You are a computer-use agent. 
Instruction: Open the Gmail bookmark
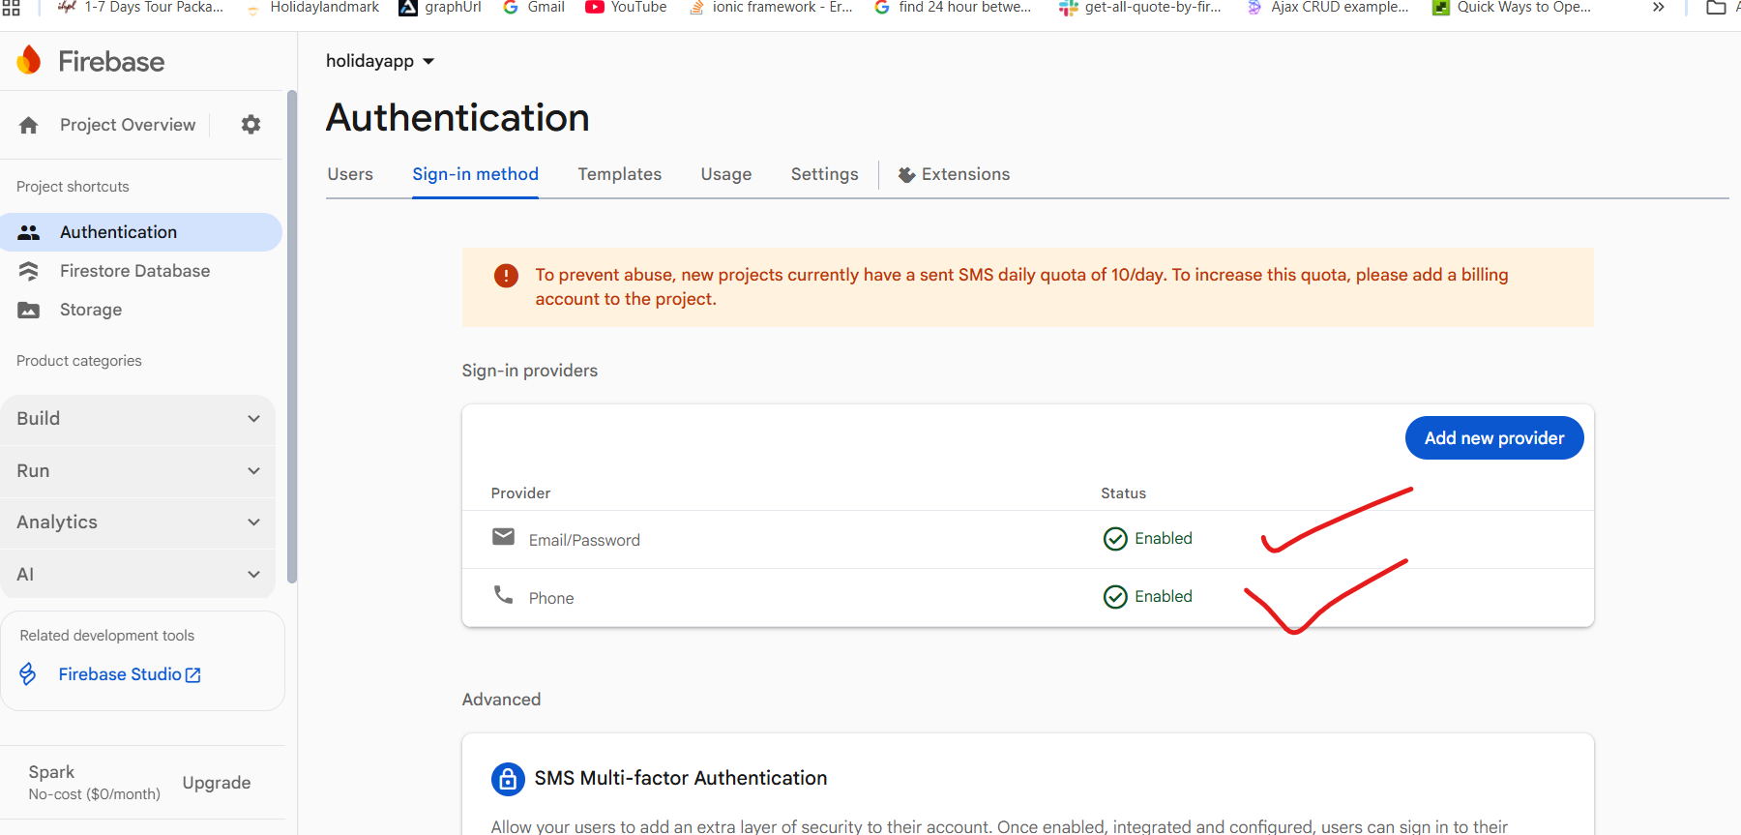pyautogui.click(x=534, y=8)
